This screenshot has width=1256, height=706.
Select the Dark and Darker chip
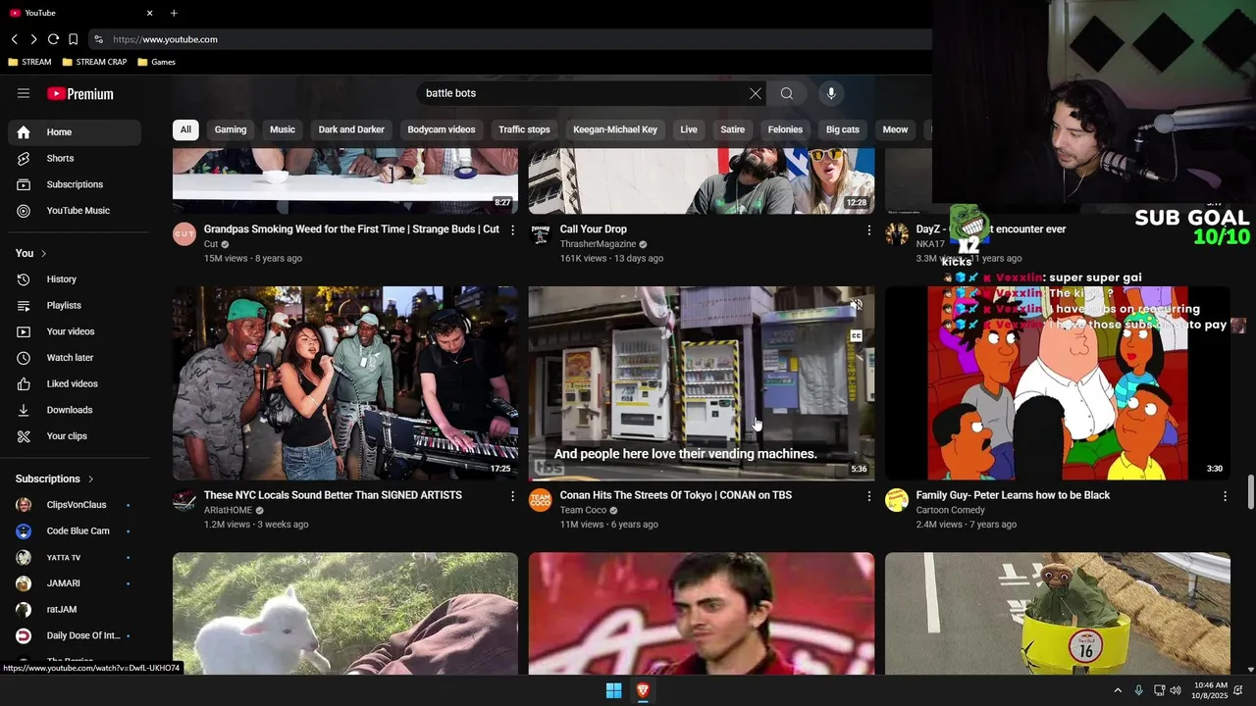[x=351, y=129]
